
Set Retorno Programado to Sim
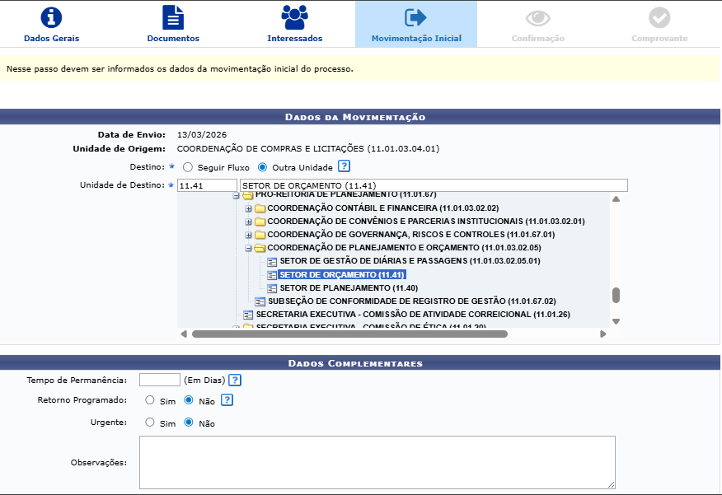pyautogui.click(x=150, y=400)
